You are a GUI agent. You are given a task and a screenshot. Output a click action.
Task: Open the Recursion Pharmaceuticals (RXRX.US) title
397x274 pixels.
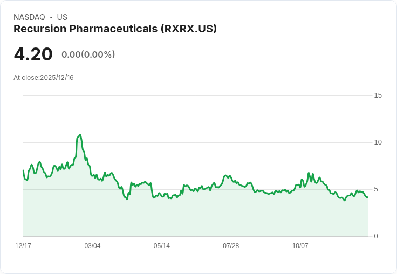(x=115, y=29)
